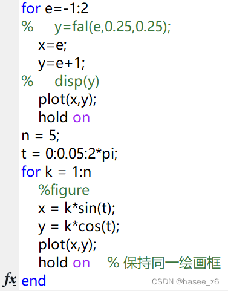This screenshot has height=291, width=228.
Task: Click the commented 'disp(y)' line
Action: point(60,82)
